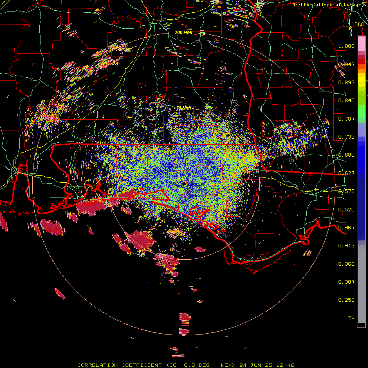368x368 pixels.
Task: Select the 0.680 scale value
Action: pyautogui.click(x=346, y=155)
